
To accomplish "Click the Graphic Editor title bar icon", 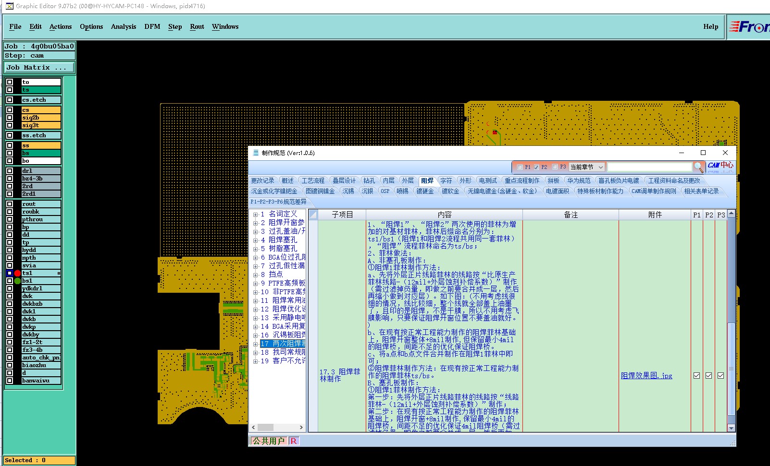I will 9,6.
